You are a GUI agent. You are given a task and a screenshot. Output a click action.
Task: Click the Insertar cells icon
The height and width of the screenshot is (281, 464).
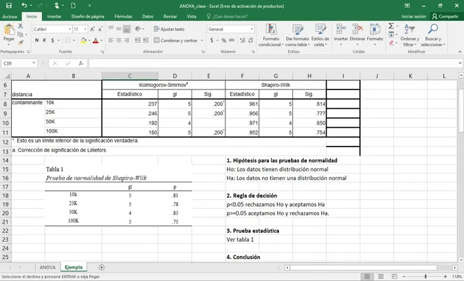click(x=341, y=29)
